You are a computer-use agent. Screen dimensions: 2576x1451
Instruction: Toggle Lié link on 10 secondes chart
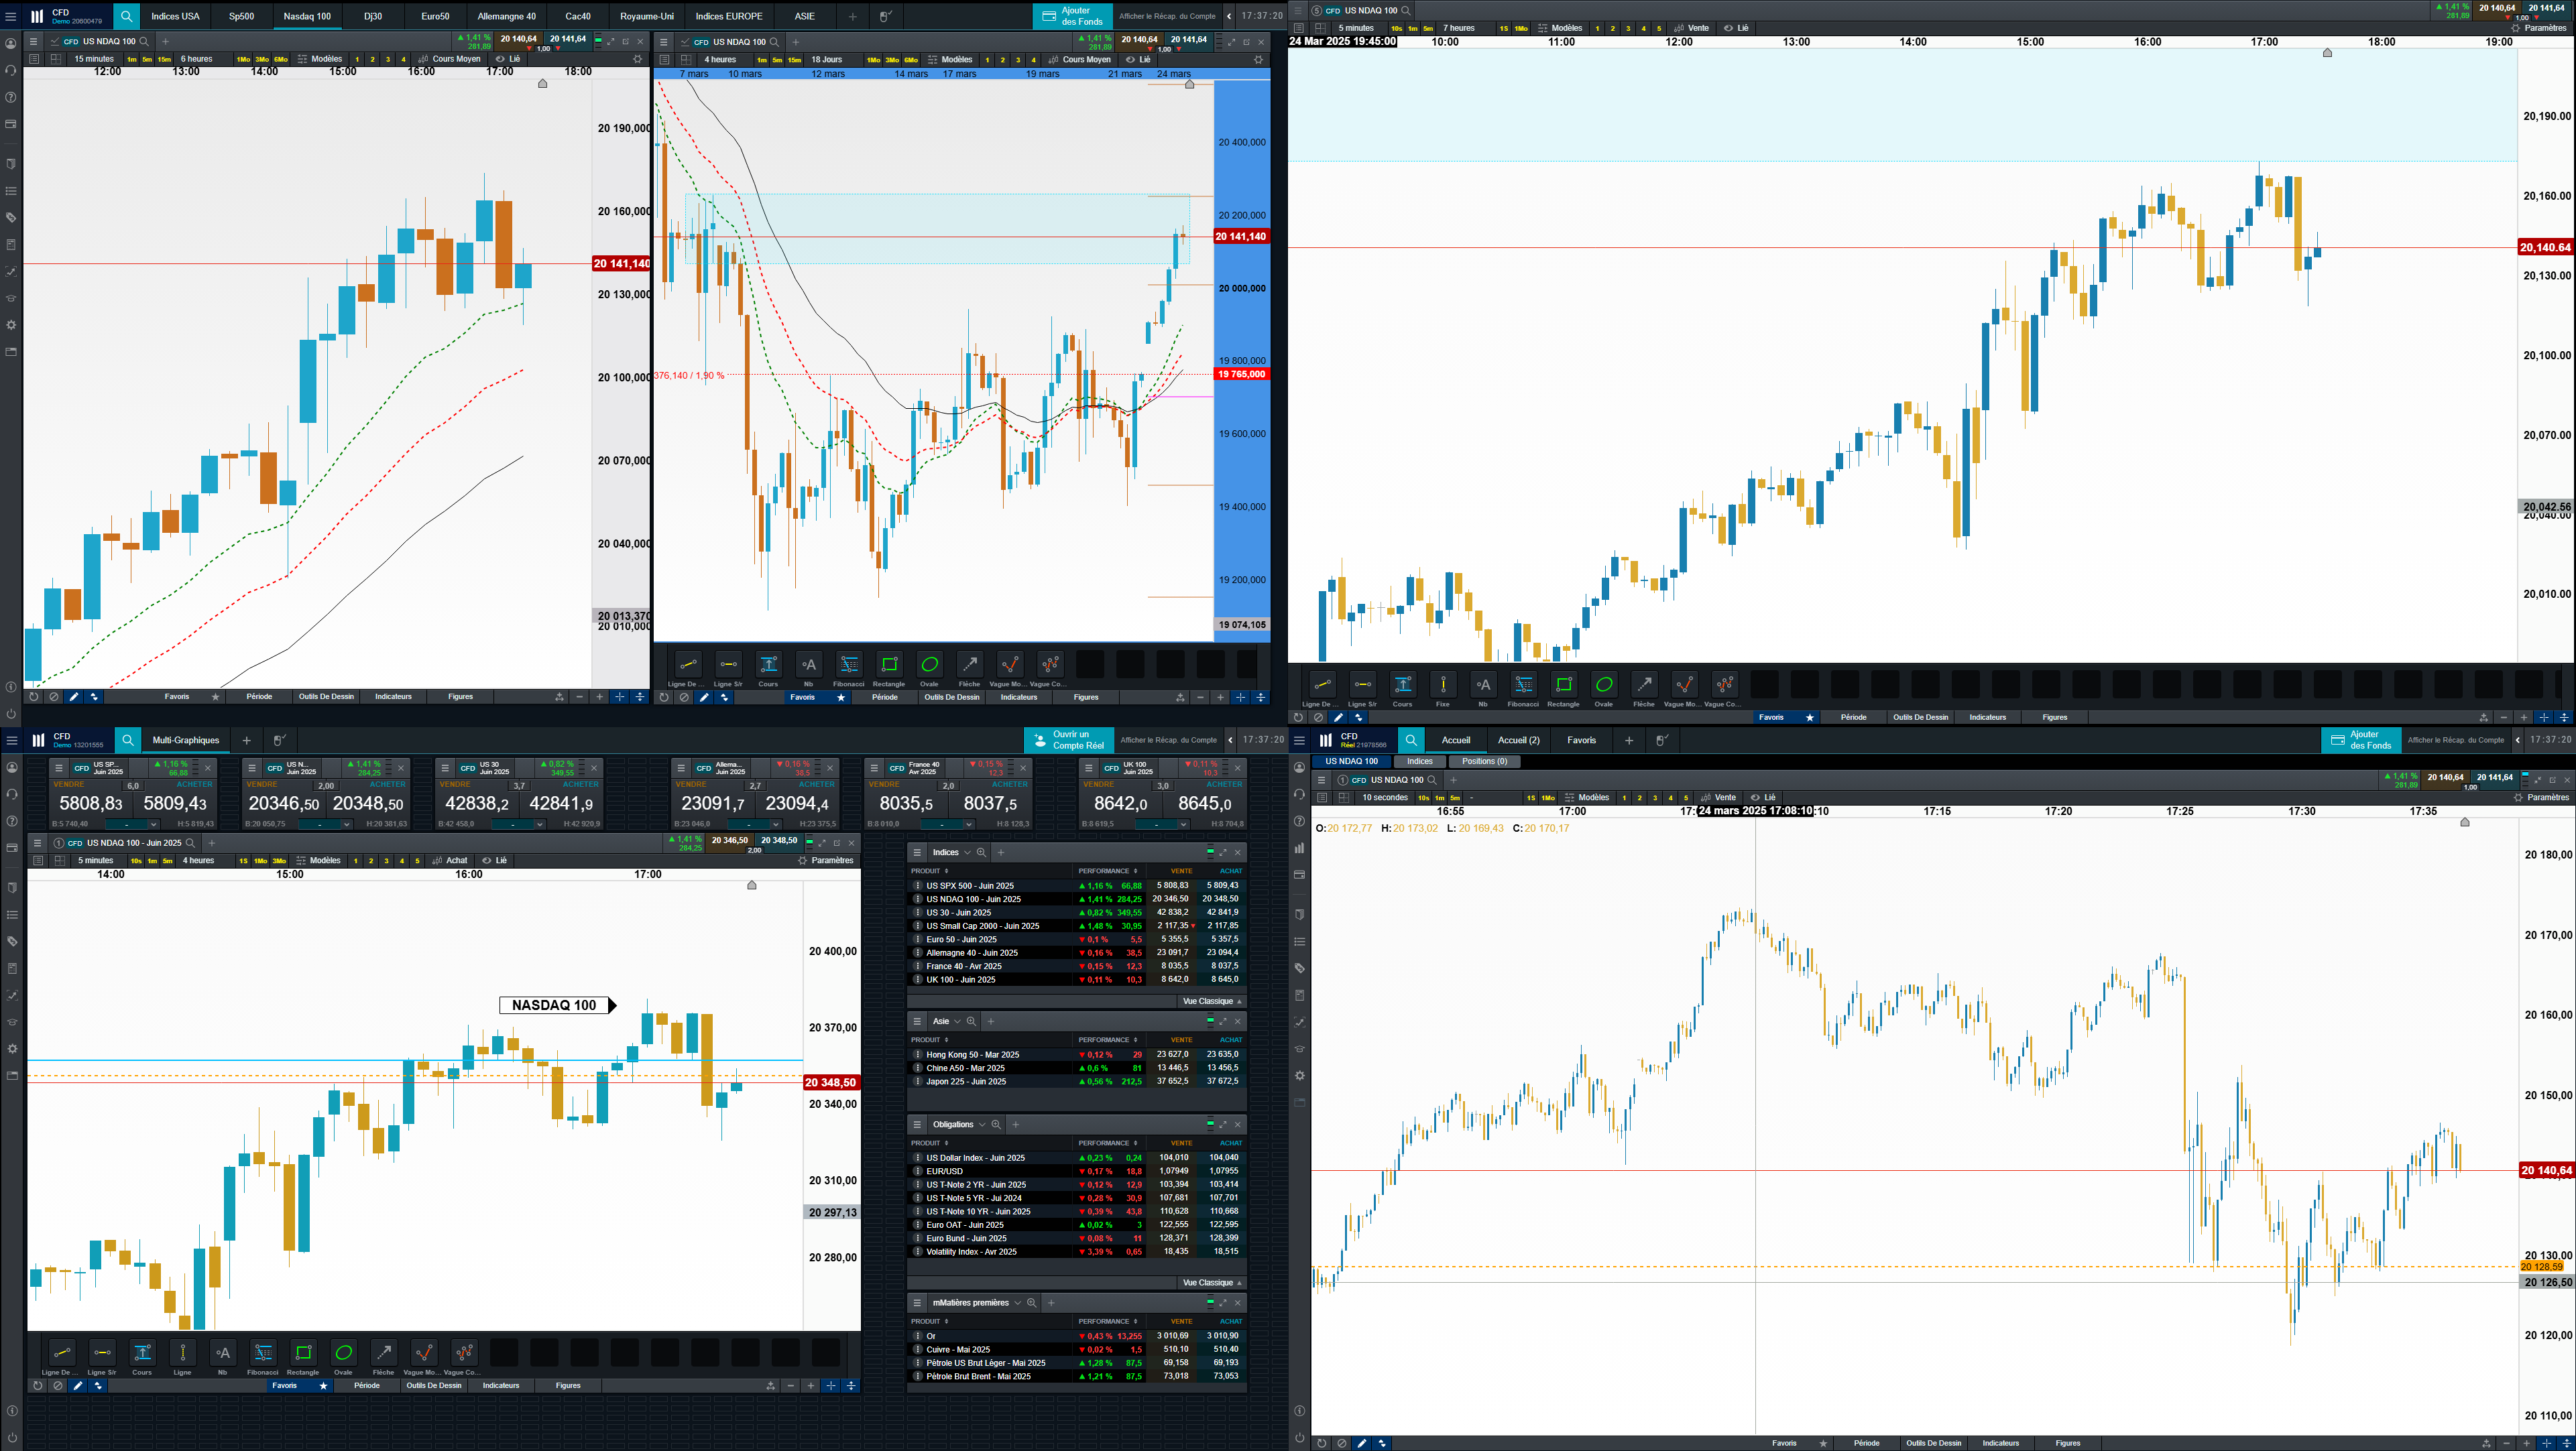(1762, 798)
